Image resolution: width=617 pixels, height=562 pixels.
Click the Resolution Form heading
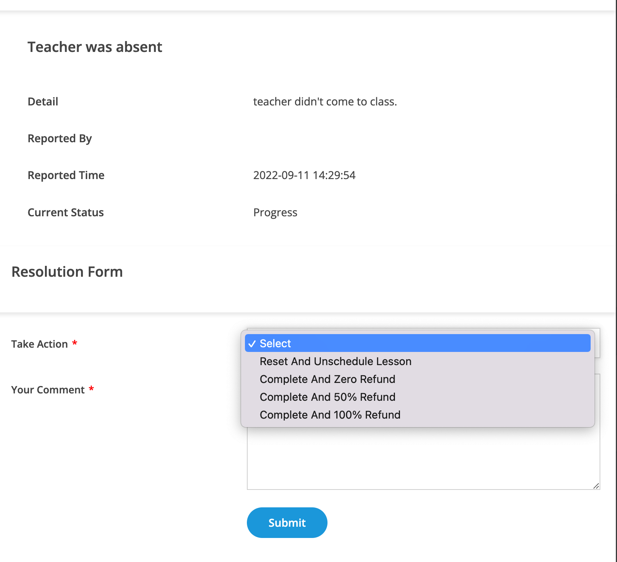(67, 272)
